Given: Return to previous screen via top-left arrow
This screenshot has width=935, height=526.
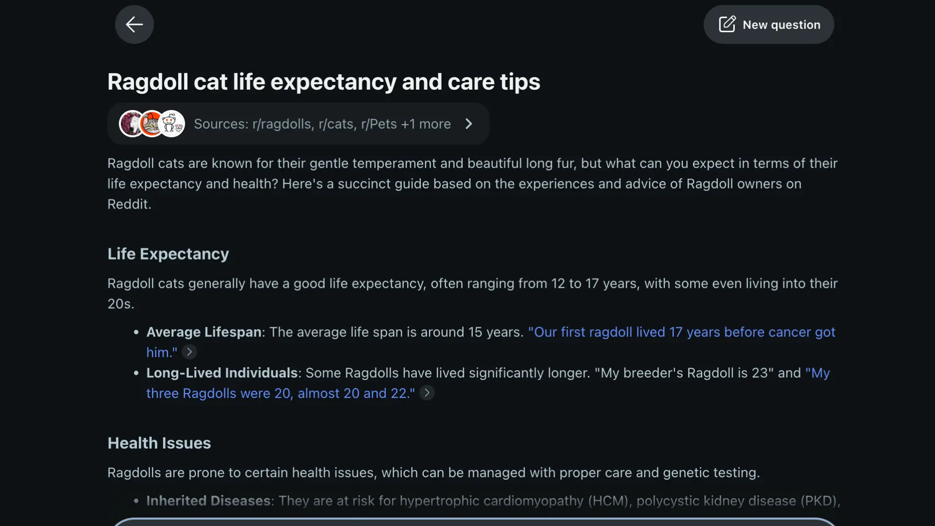Looking at the screenshot, I should point(134,24).
